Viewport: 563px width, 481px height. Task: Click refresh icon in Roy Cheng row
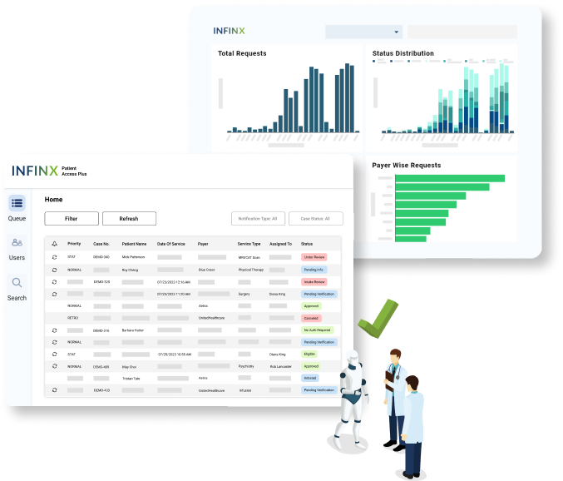55,270
